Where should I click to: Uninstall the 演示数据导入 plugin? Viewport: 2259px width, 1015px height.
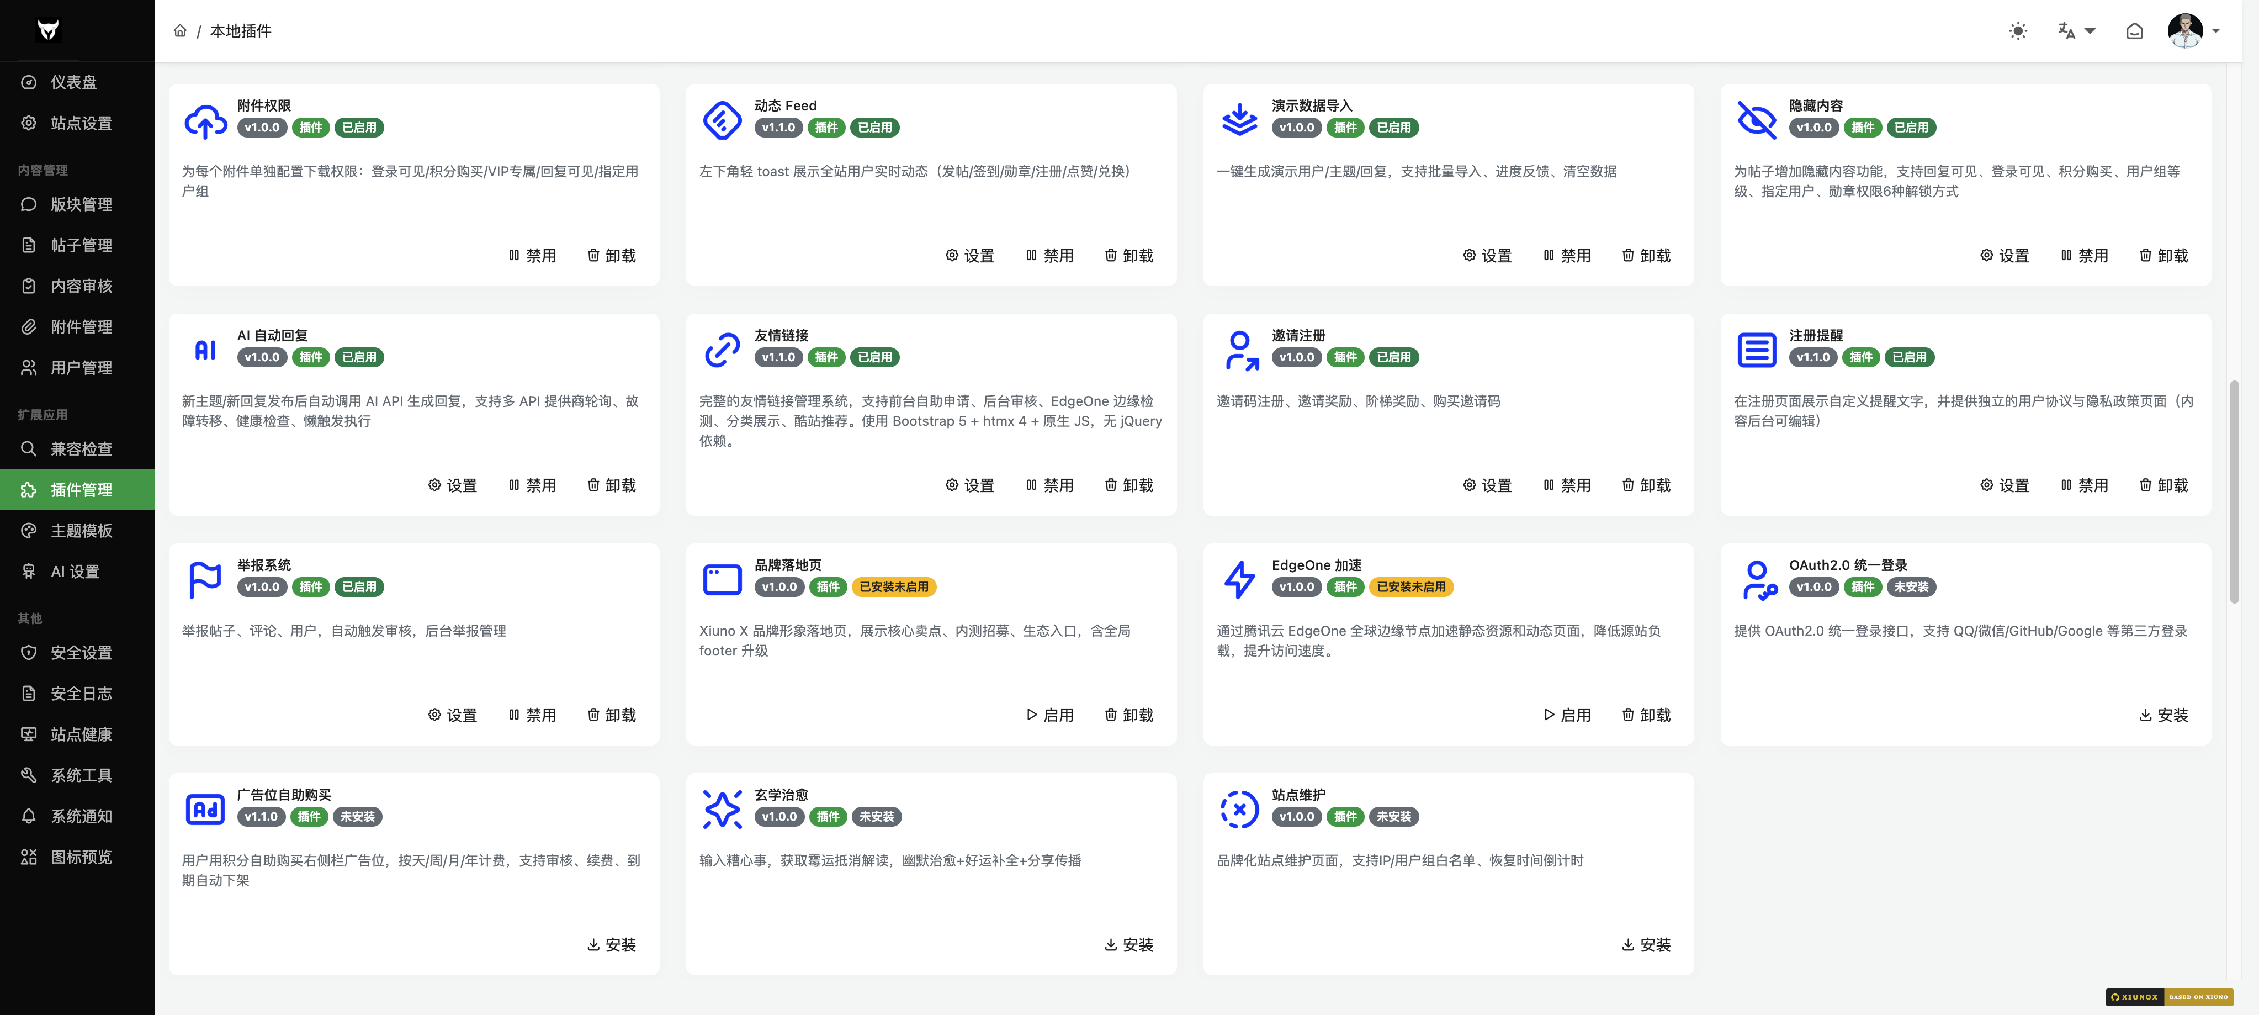(x=1646, y=255)
